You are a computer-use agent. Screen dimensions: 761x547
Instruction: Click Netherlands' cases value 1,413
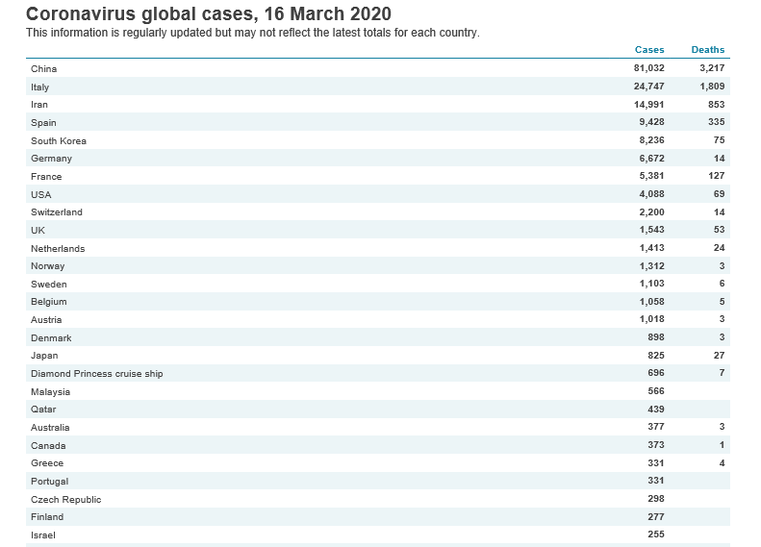[651, 248]
